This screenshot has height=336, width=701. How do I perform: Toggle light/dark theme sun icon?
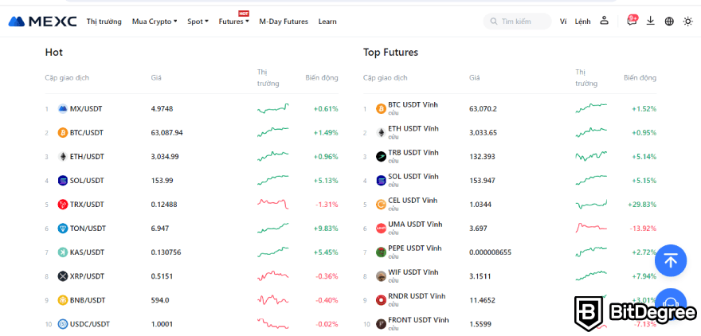coord(688,21)
